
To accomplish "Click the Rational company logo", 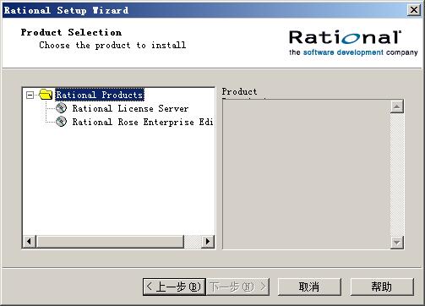I will coord(353,43).
